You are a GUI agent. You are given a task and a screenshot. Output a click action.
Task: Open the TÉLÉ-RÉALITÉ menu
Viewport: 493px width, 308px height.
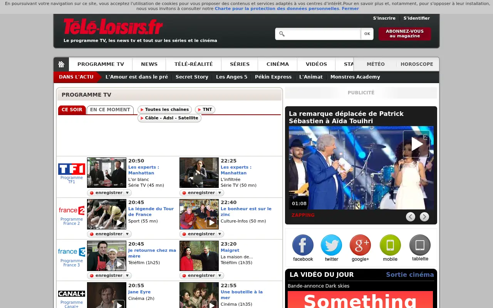coord(194,64)
